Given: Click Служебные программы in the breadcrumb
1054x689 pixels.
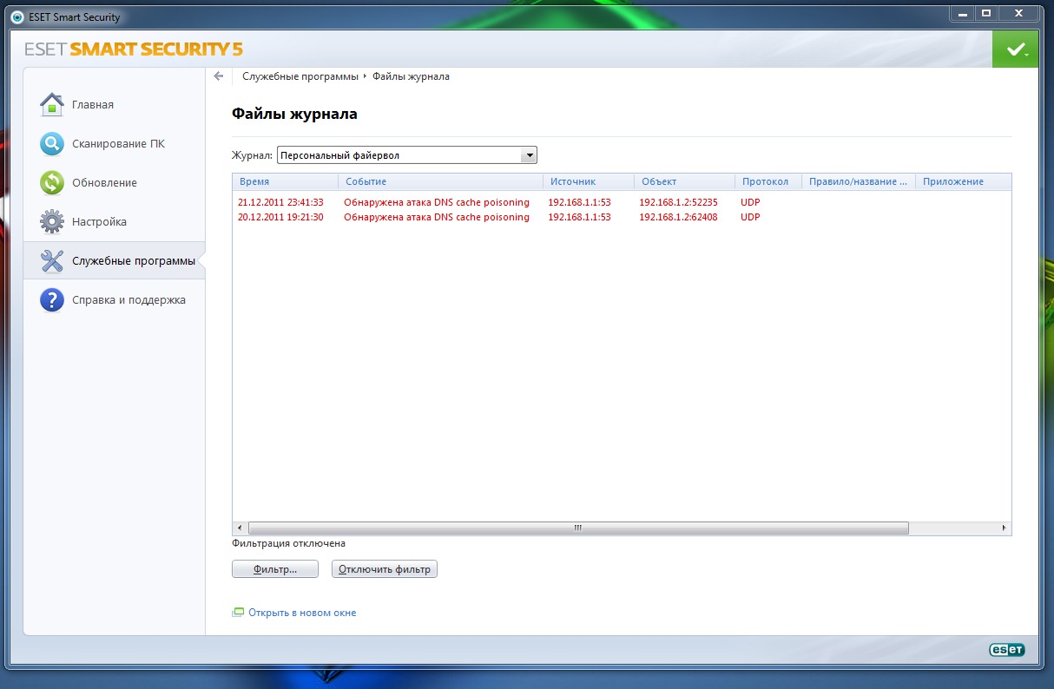Looking at the screenshot, I should (300, 76).
